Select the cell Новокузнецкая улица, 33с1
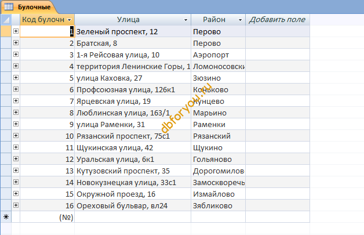The height and width of the screenshot is (235, 364). pyautogui.click(x=133, y=182)
